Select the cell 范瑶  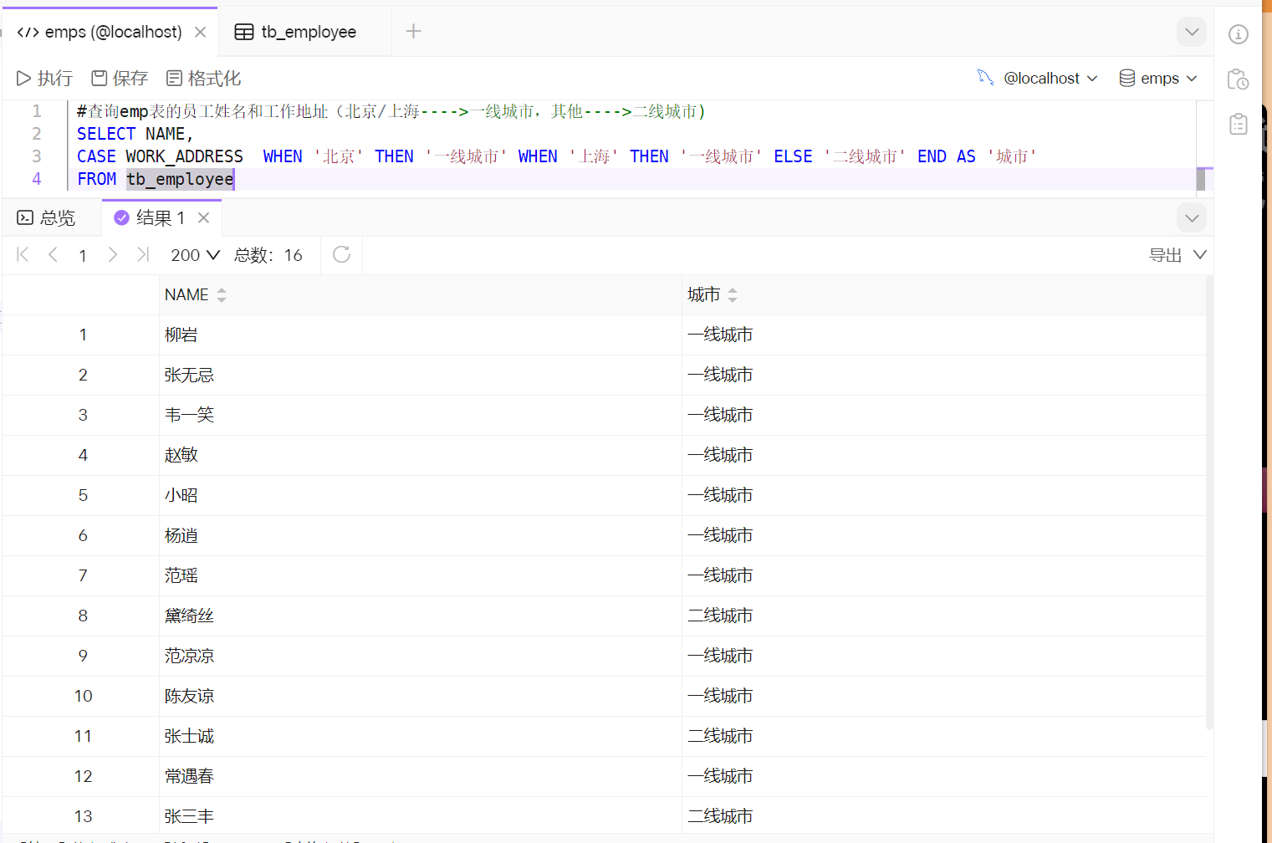click(421, 576)
